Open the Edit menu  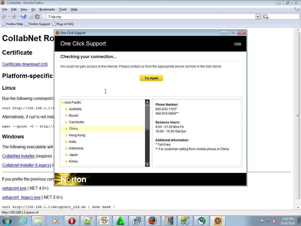click(14, 9)
